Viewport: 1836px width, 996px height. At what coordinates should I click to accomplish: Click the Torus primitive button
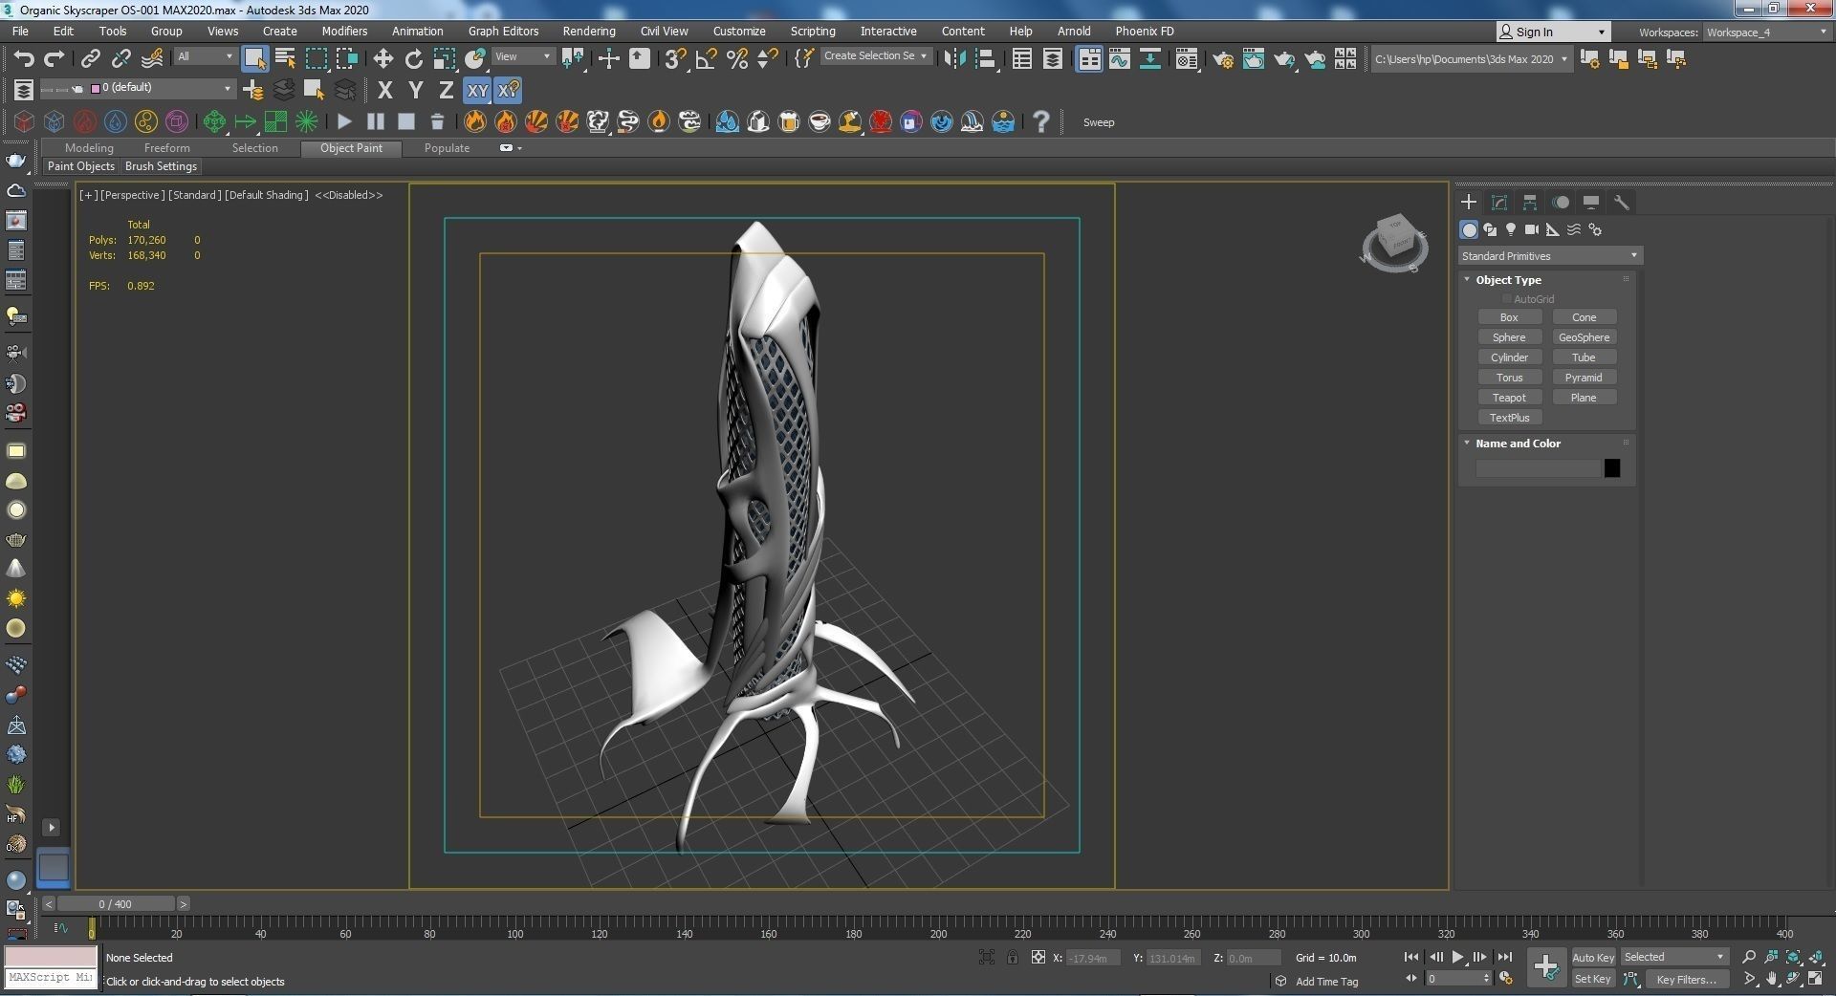[1509, 378]
